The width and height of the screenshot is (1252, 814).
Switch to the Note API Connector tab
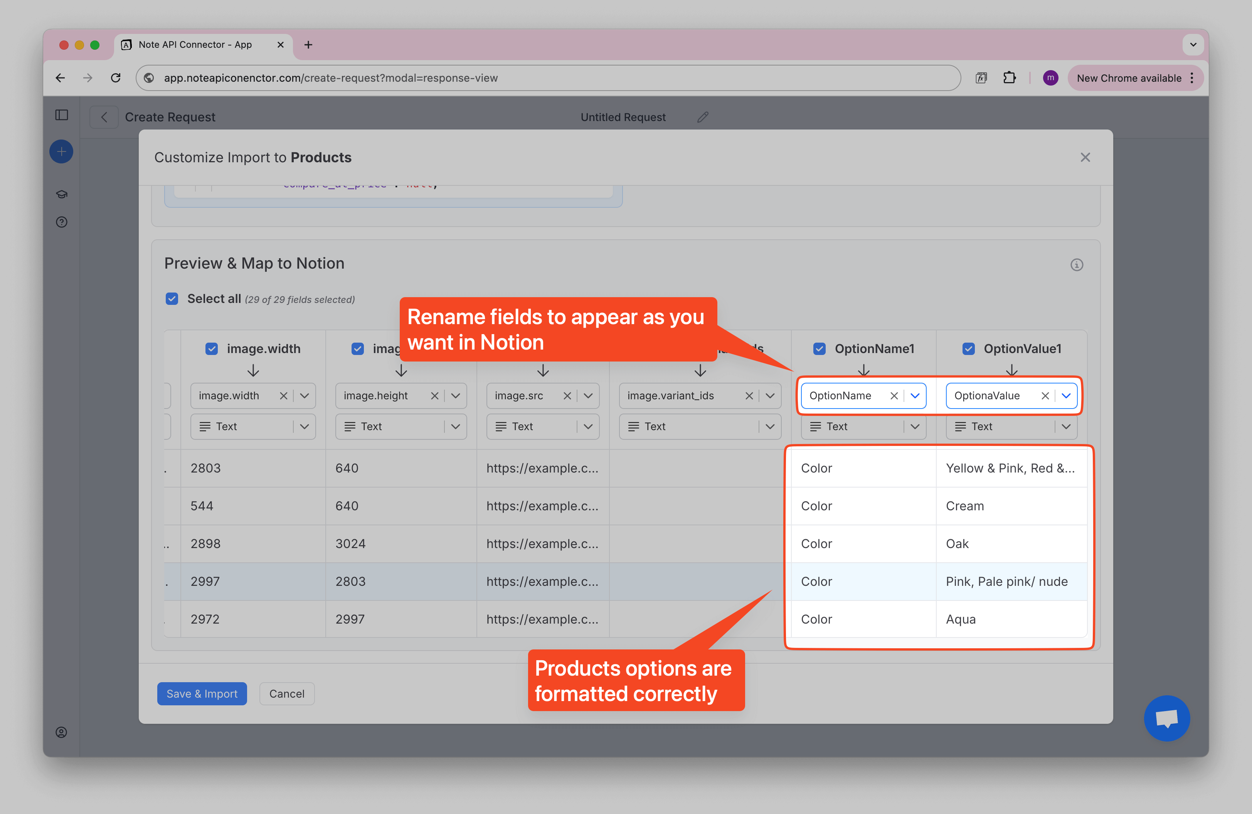(x=195, y=45)
